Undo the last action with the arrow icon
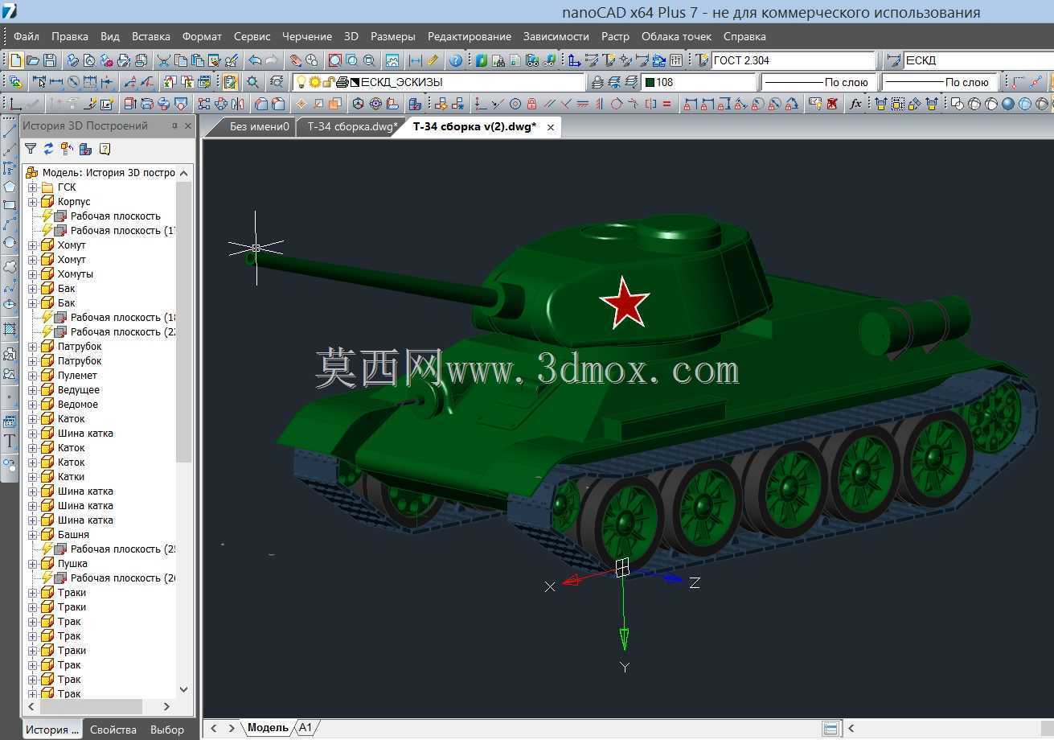 pos(254,60)
